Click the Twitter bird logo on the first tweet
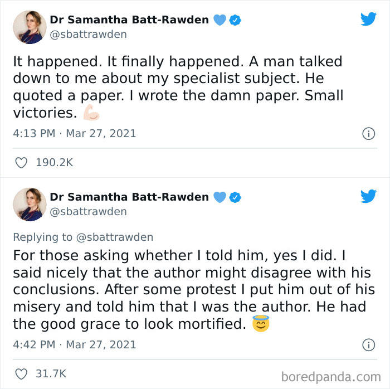 coord(368,20)
